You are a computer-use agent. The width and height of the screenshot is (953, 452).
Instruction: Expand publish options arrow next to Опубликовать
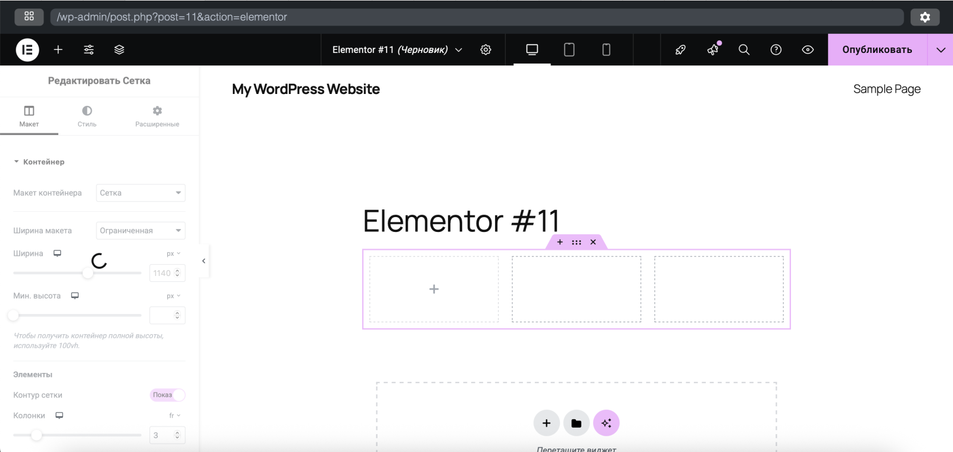940,50
